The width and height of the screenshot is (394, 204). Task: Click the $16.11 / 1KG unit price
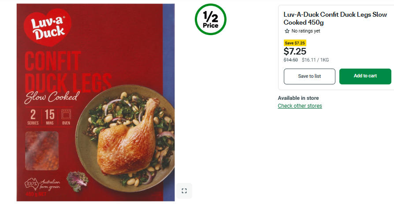(315, 60)
